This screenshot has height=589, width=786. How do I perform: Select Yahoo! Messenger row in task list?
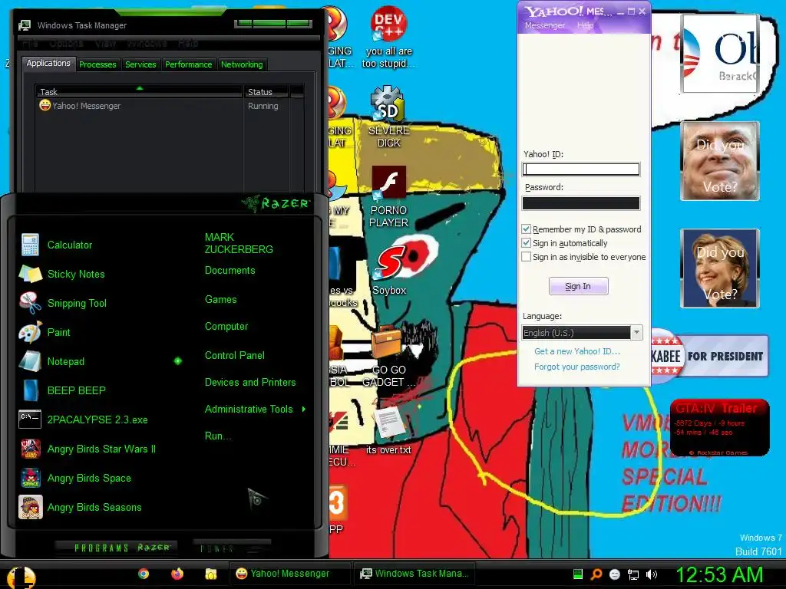(166, 106)
